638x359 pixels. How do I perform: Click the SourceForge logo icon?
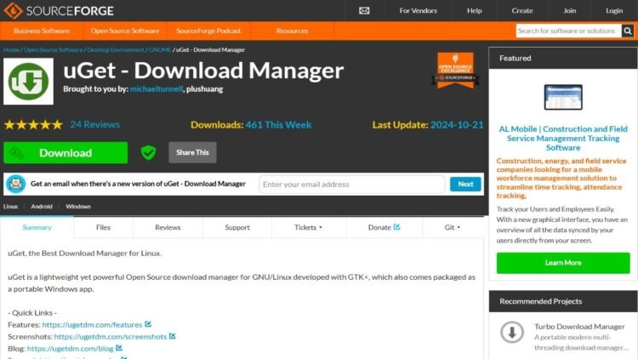[13, 10]
